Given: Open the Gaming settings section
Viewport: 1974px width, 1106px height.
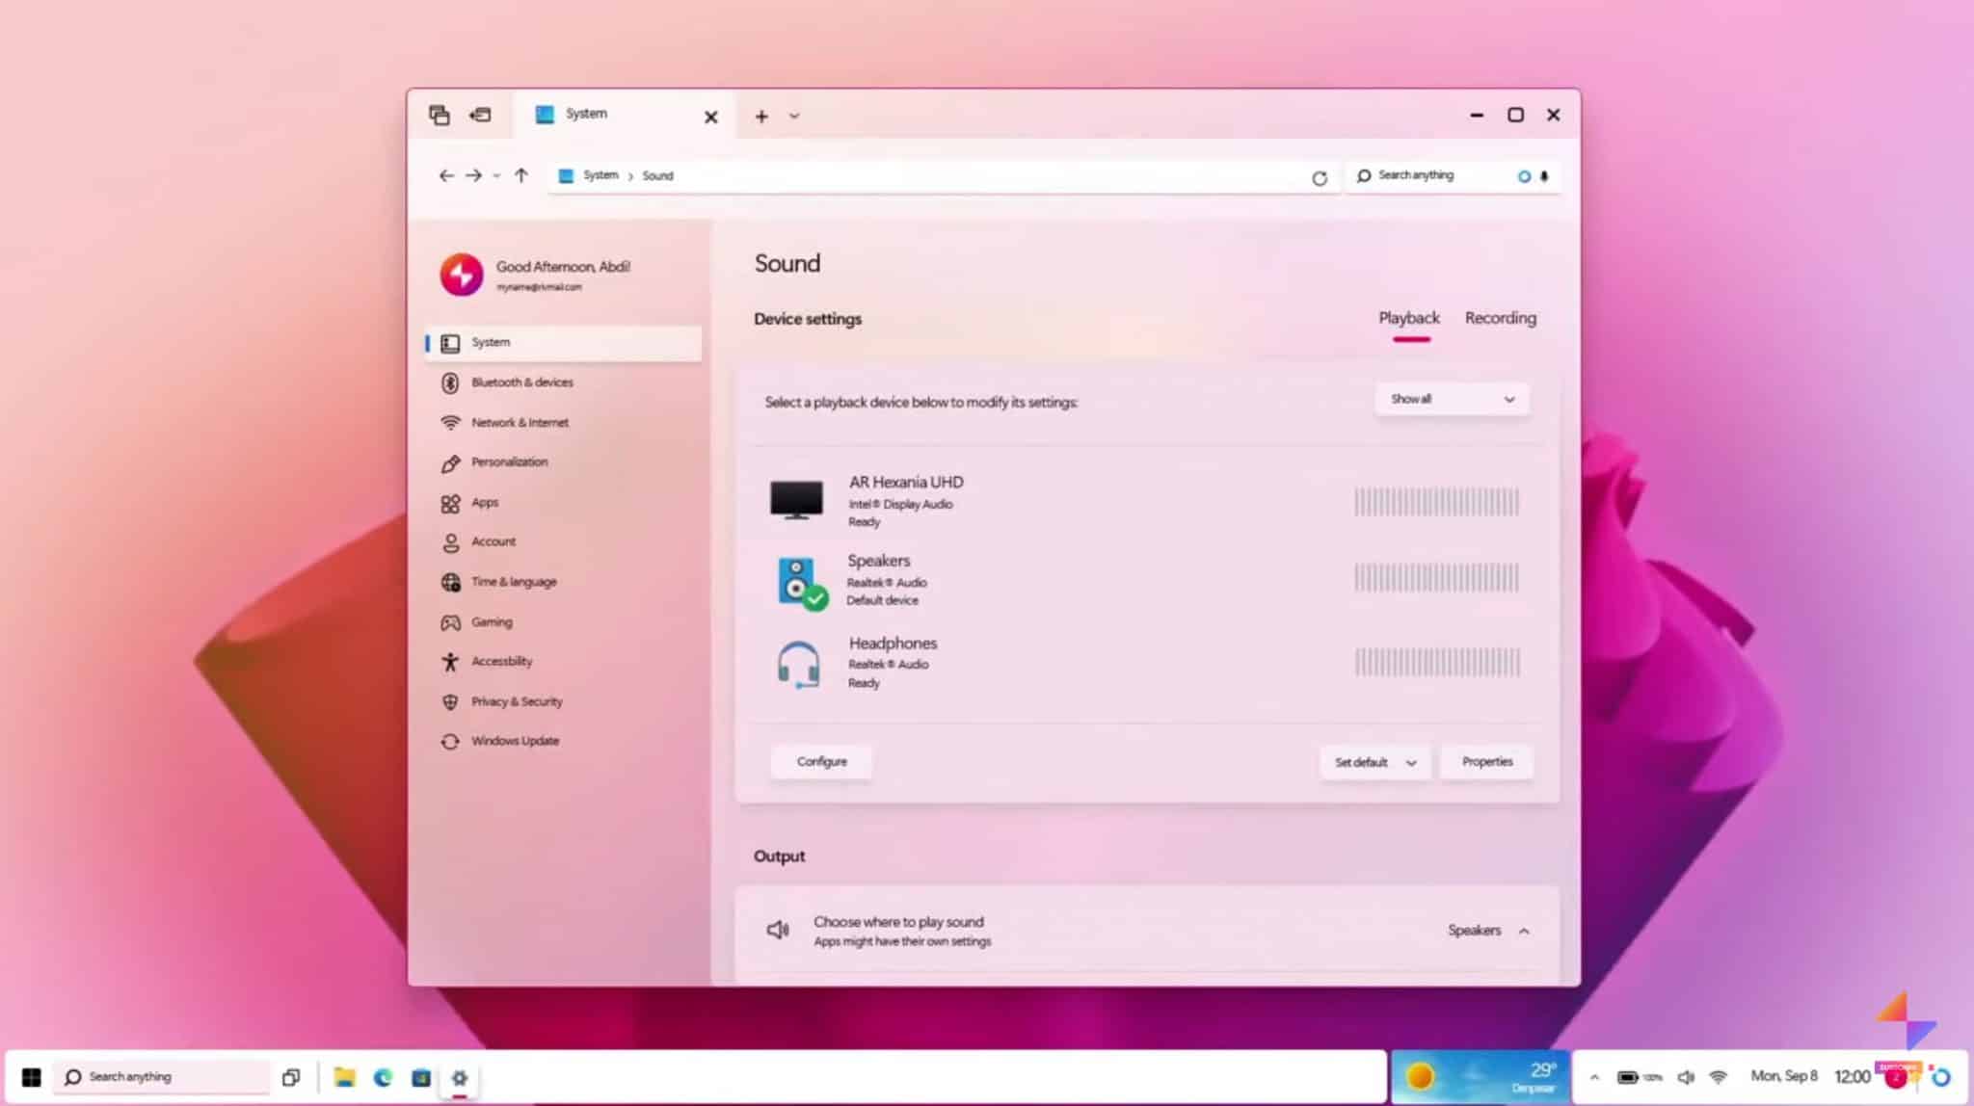Looking at the screenshot, I should 491,621.
